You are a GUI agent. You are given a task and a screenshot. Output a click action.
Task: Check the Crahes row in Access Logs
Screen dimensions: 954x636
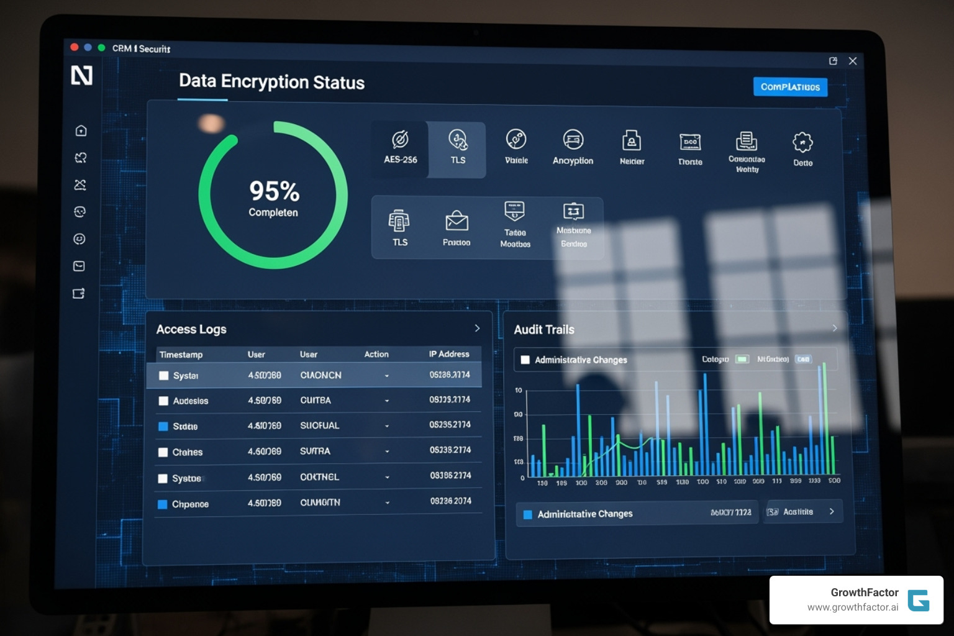(x=163, y=452)
